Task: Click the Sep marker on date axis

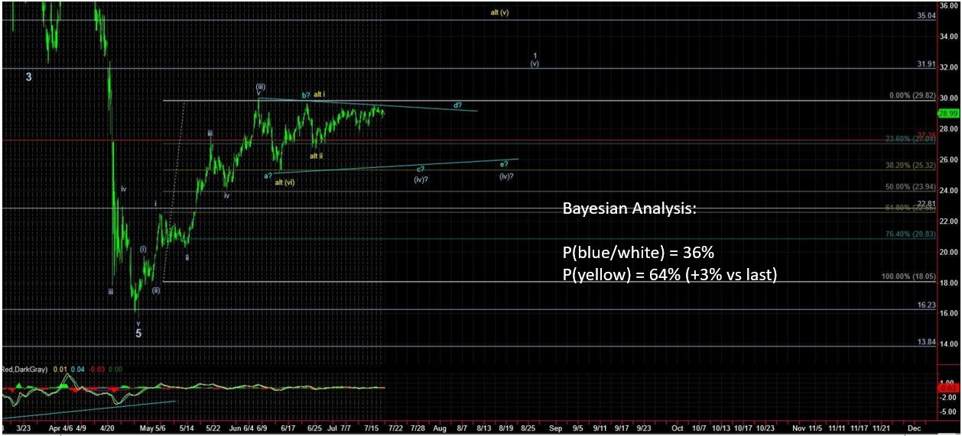Action: click(x=555, y=429)
